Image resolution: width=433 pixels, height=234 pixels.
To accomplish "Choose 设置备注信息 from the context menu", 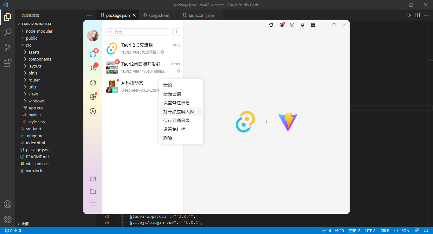I will (x=181, y=103).
